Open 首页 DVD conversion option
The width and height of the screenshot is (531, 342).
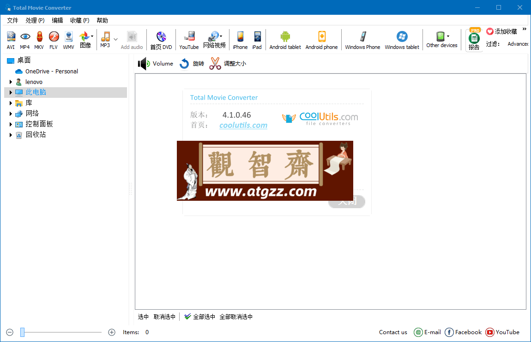161,40
